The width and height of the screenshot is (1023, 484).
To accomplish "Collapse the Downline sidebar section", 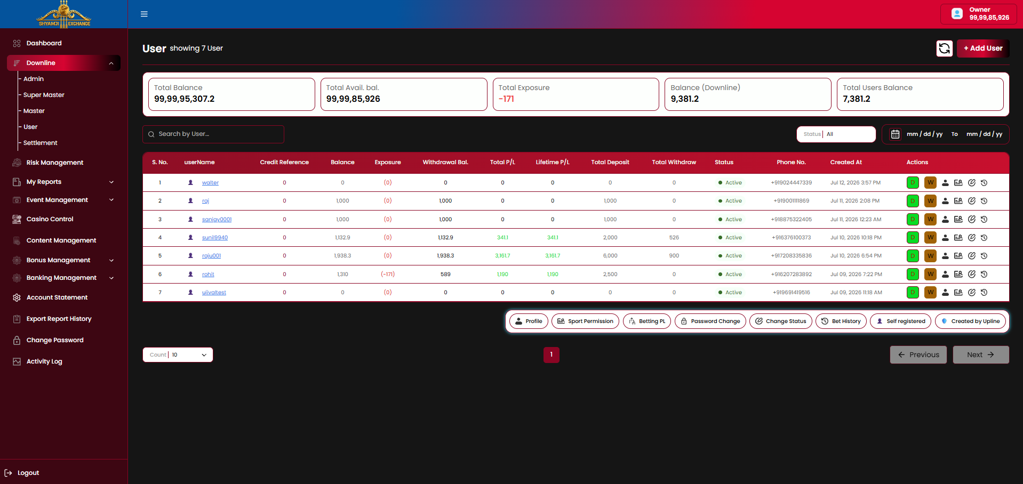I will [63, 63].
